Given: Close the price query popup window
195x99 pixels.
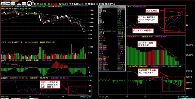Looking at the screenshot, I should click(x=125, y=7).
